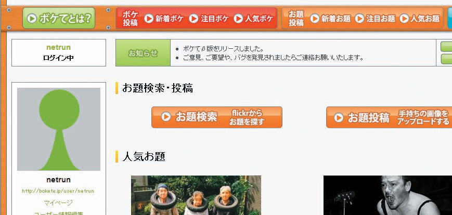Viewport: 452px width, 215px height.
Task: Click arrow icon on お題検索 button
Action: [x=166, y=117]
